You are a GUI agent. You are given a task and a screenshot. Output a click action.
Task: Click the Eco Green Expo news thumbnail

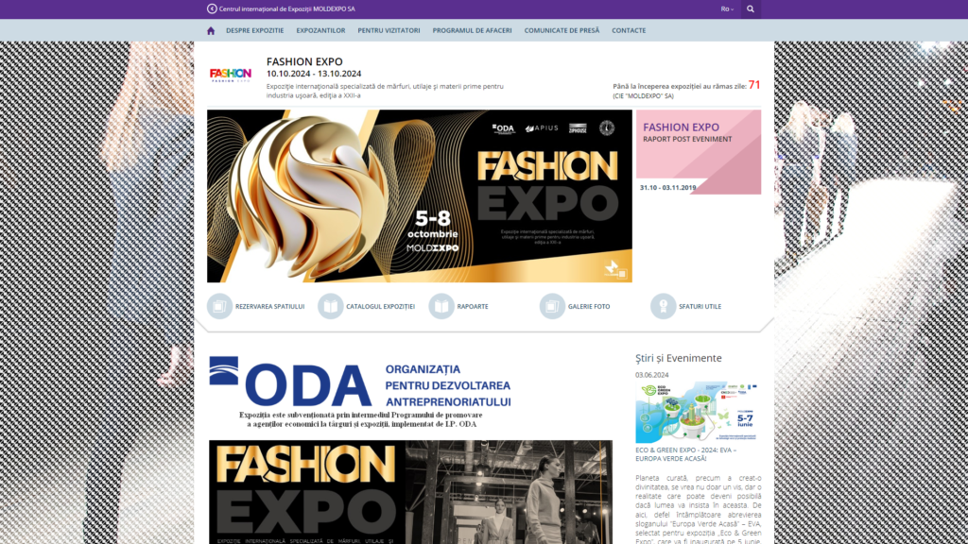[697, 412]
